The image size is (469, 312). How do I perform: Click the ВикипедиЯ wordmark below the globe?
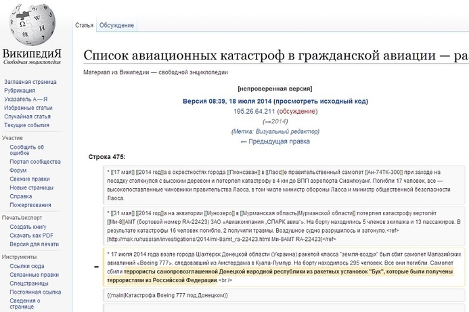click(32, 54)
